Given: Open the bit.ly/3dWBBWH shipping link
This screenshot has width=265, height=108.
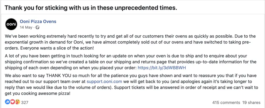Looking at the screenshot, I should coord(162,68).
